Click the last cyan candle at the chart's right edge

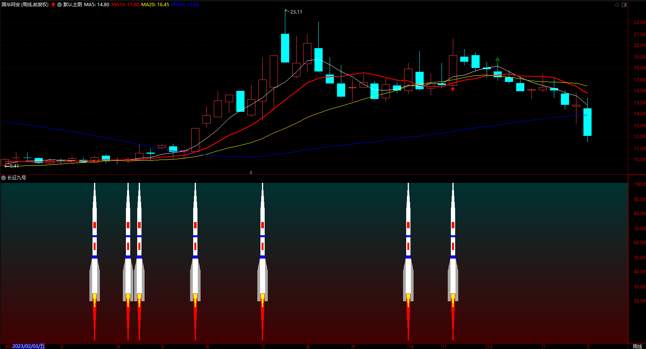587,122
